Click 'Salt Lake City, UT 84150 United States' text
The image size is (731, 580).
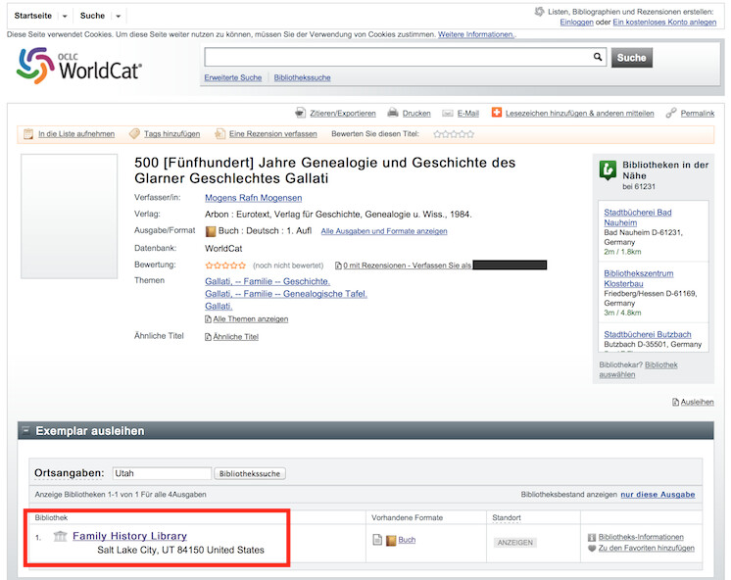pos(181,551)
